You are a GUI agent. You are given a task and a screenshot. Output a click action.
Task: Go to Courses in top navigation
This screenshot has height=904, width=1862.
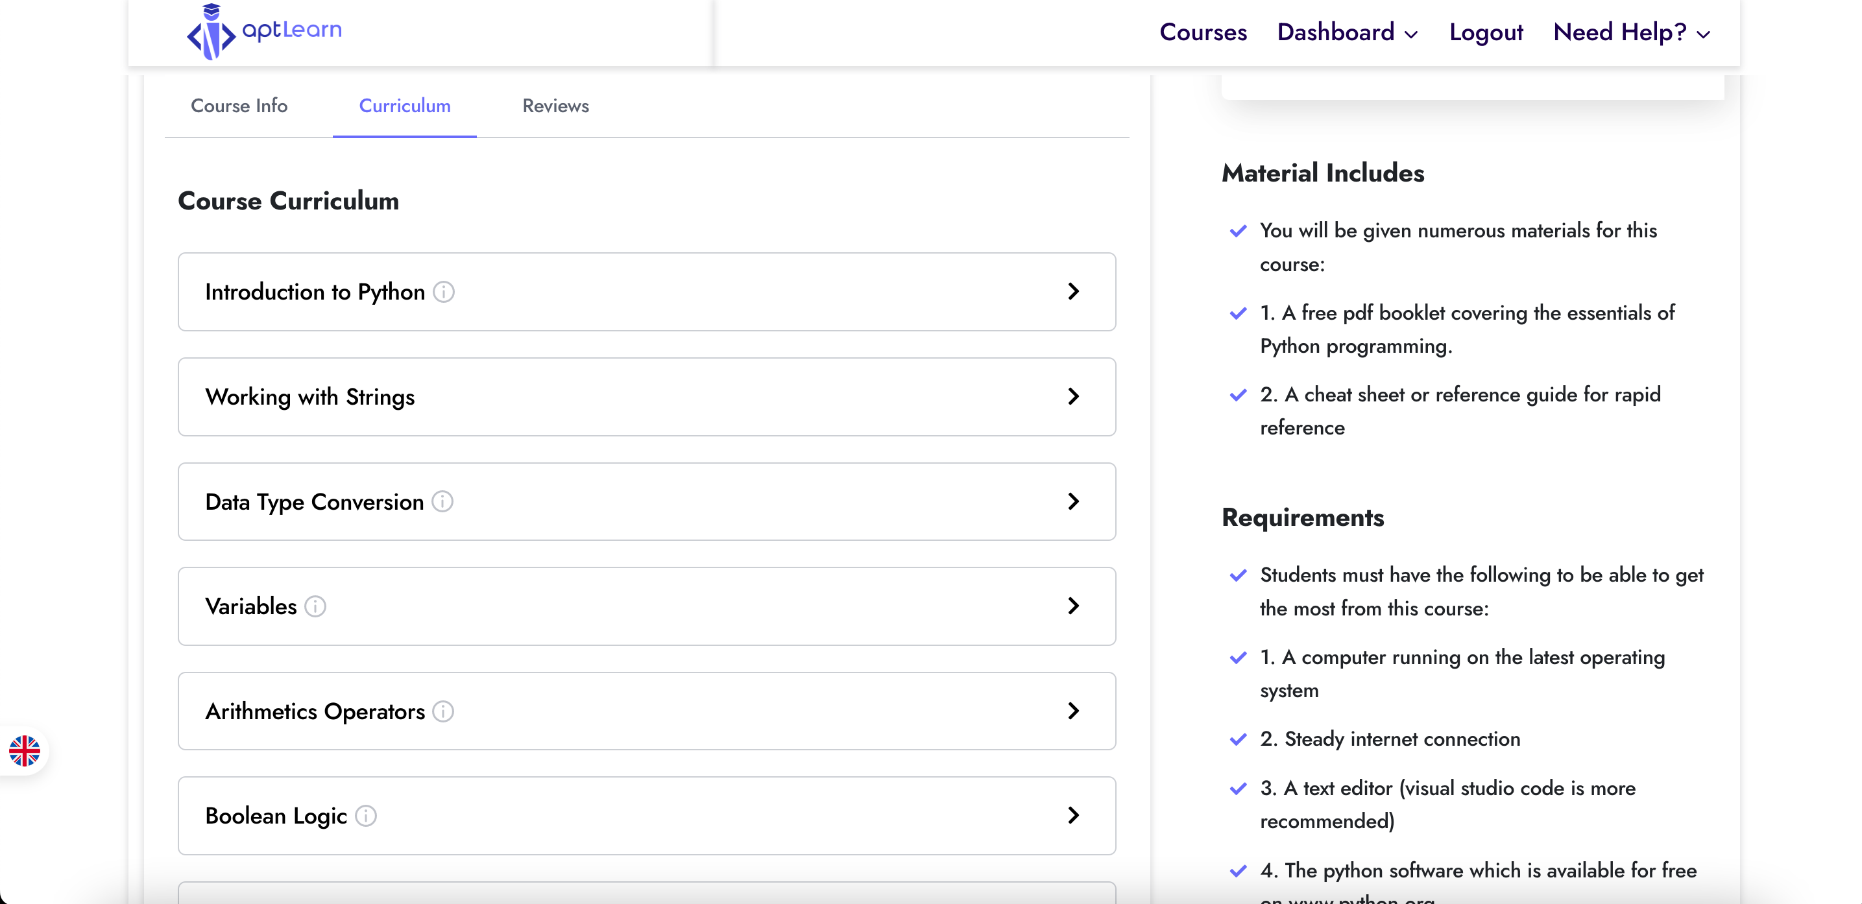coord(1203,32)
